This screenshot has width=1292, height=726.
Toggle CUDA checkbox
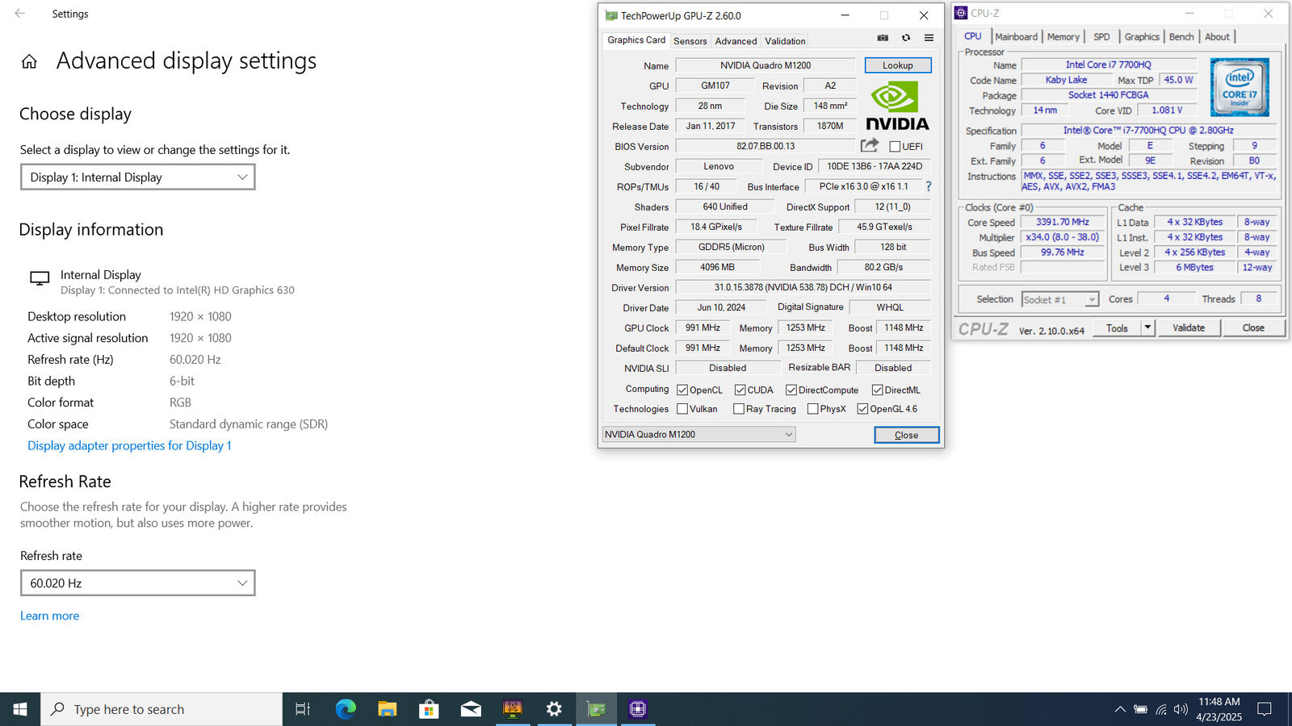(740, 390)
